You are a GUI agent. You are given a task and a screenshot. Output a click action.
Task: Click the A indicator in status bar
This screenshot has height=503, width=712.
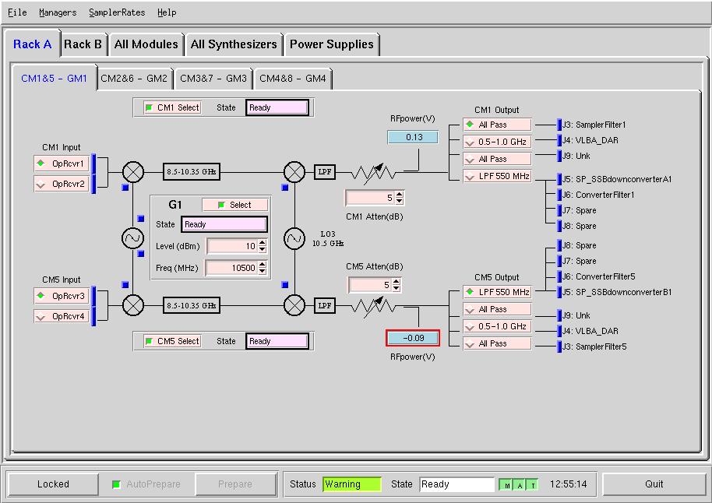pyautogui.click(x=520, y=485)
